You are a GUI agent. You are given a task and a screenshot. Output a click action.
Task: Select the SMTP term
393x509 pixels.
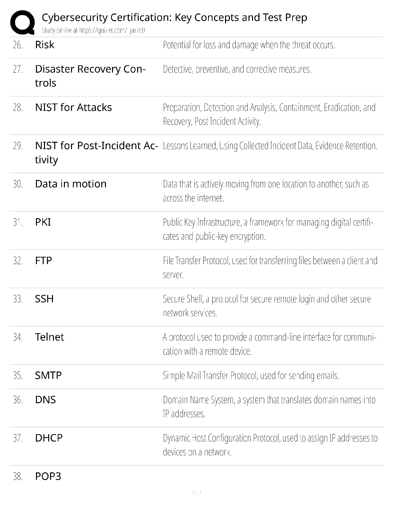click(48, 375)
